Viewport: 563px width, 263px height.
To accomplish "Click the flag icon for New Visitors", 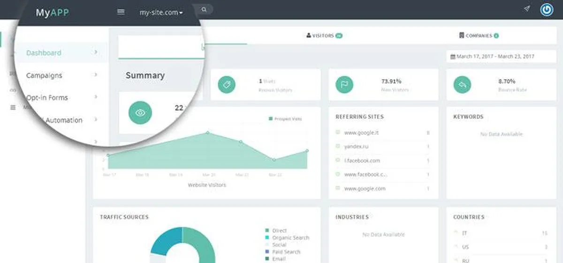I will 344,84.
